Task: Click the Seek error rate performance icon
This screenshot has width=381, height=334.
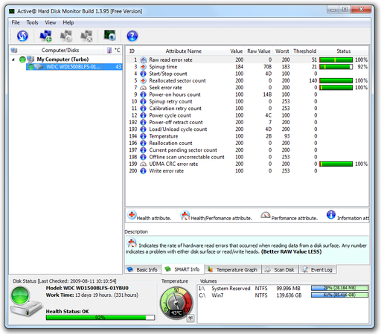Action: 143,88
